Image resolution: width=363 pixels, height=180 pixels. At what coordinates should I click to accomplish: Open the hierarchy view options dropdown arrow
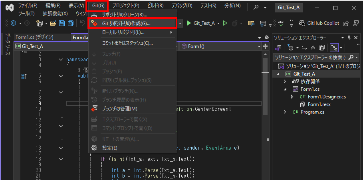[x=341, y=48]
